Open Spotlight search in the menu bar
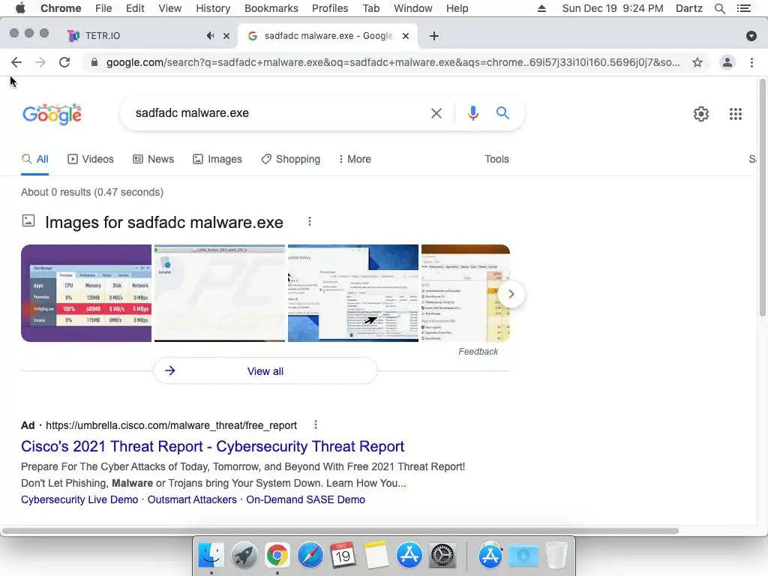This screenshot has height=576, width=768. (719, 8)
